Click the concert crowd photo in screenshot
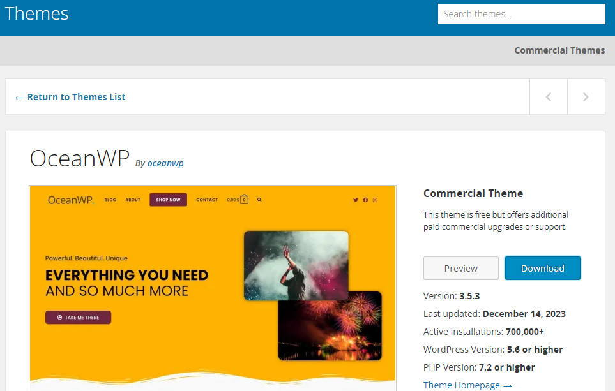Screen dimensions: 615x391 (x=296, y=265)
